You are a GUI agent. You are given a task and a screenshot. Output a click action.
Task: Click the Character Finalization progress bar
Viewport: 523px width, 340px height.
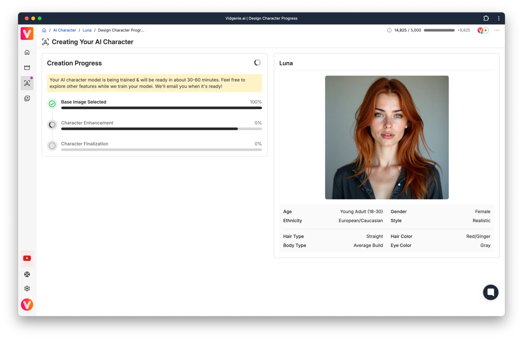coord(161,150)
